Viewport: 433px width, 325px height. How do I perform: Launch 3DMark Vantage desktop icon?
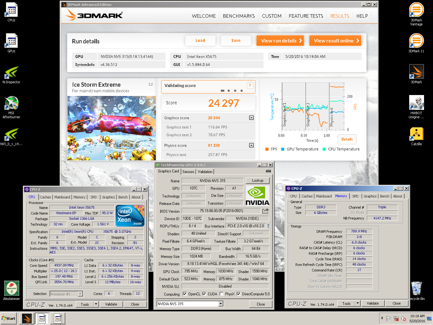pyautogui.click(x=416, y=14)
